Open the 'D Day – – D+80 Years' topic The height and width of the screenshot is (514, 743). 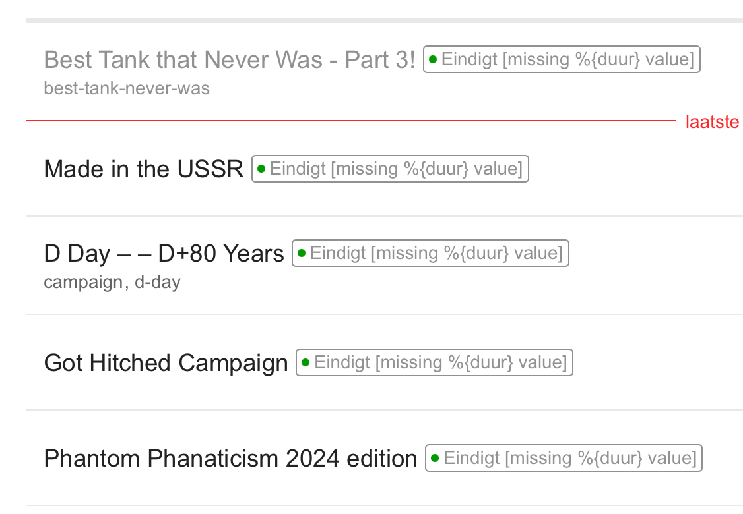(x=164, y=254)
